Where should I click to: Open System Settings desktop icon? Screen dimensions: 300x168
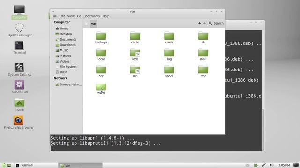(x=20, y=70)
